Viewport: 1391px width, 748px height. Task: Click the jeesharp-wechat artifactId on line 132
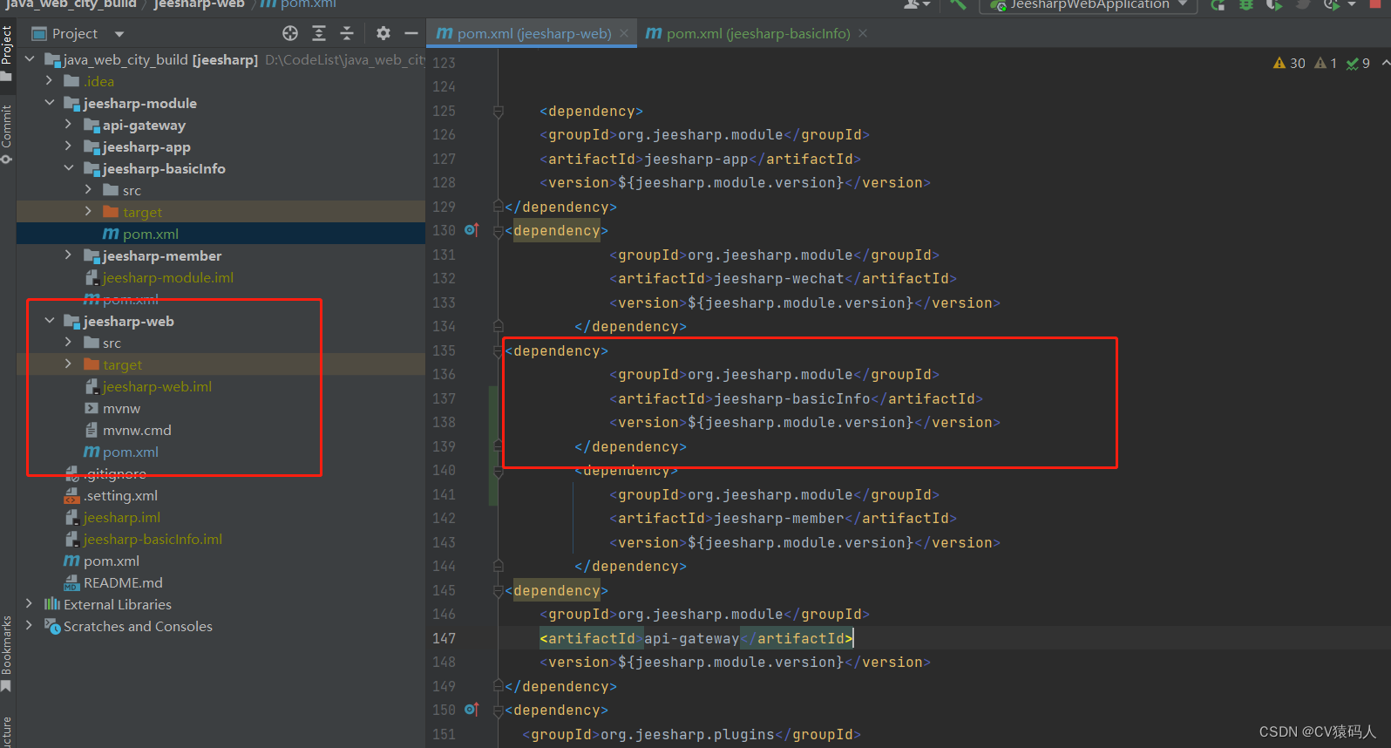(x=778, y=279)
